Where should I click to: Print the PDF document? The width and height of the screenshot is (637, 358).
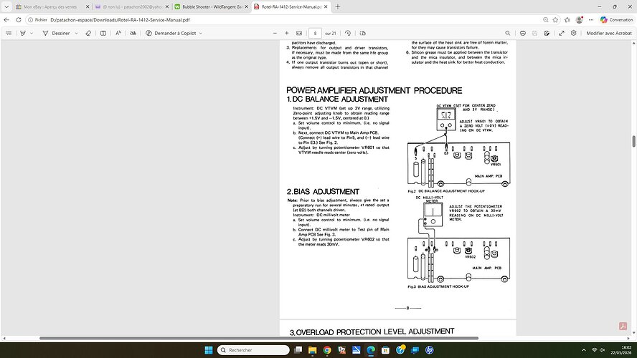click(x=523, y=33)
